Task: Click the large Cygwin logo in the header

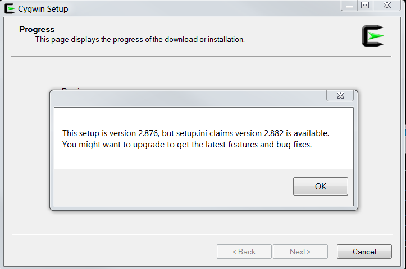Action: 373,36
